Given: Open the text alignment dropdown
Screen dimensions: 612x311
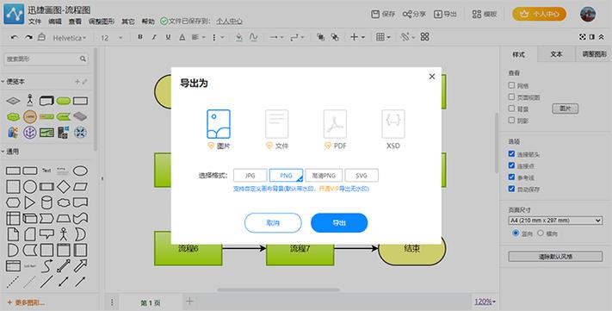Looking at the screenshot, I should click(198, 37).
